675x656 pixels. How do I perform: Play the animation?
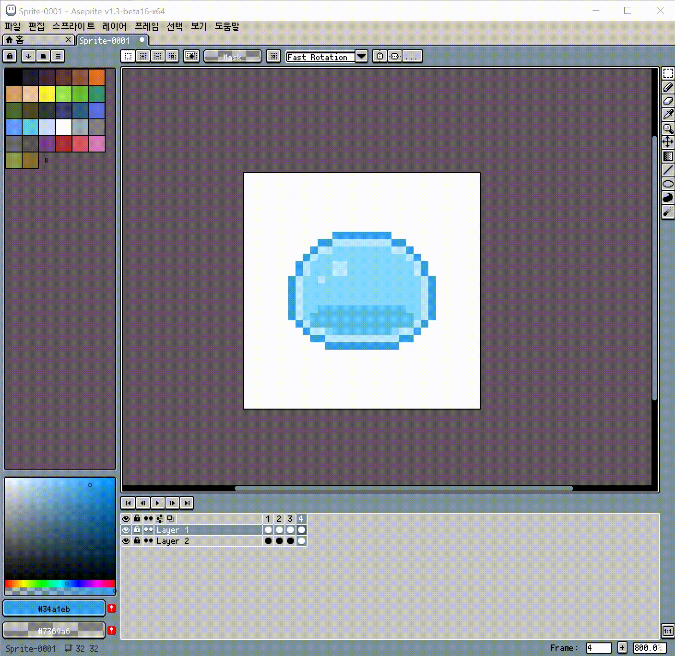pyautogui.click(x=158, y=503)
